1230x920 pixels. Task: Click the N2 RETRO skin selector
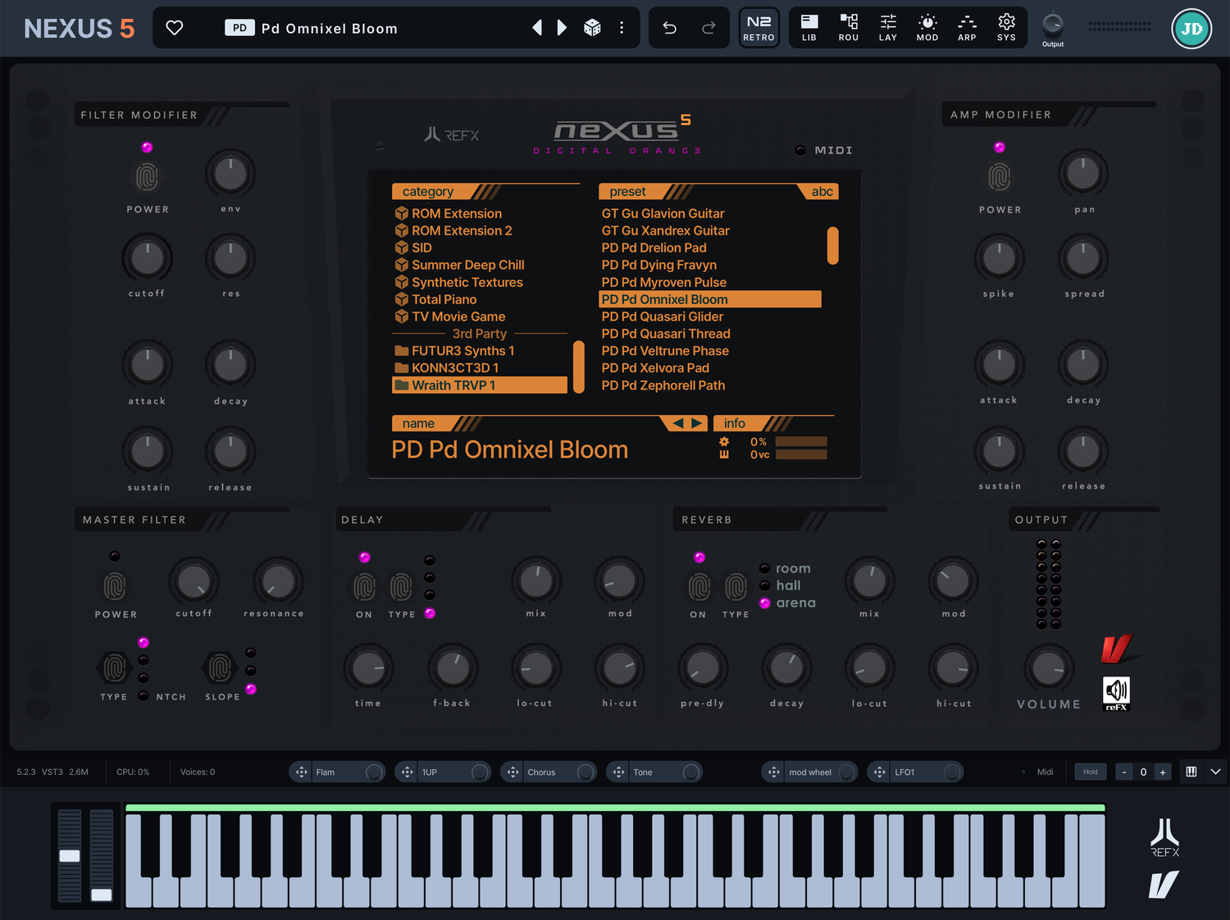tap(758, 27)
